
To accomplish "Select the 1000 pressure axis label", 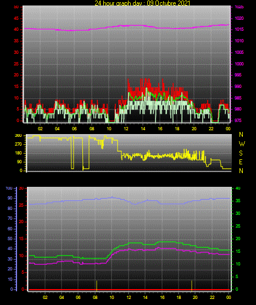I will point(239,64).
